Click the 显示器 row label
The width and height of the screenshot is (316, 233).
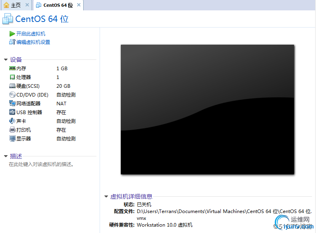pos(24,138)
